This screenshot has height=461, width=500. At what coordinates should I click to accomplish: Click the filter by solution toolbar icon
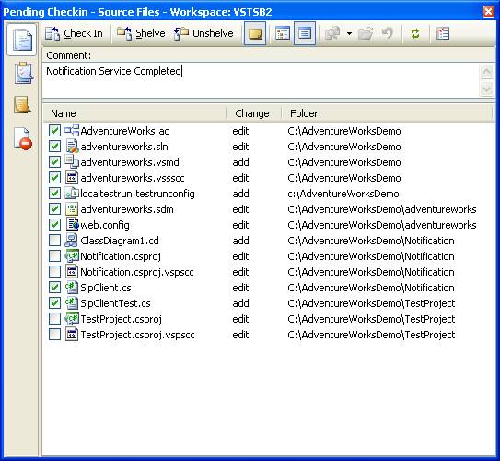(x=443, y=33)
